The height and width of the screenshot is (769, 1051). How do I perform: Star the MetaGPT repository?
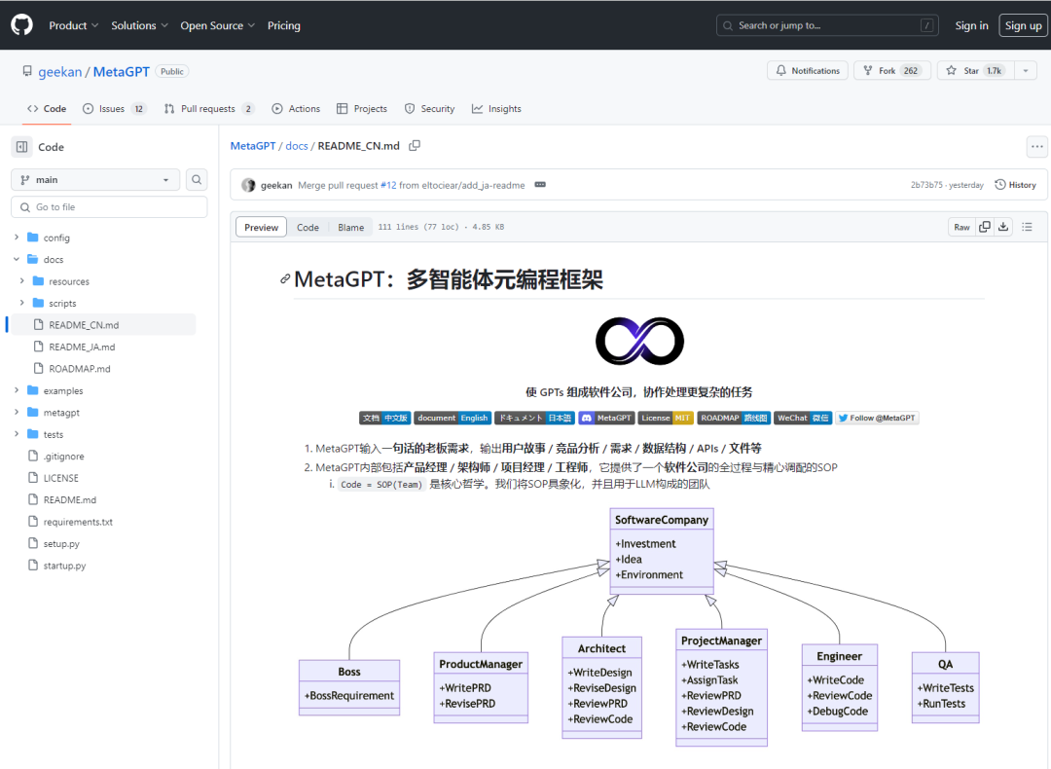976,70
